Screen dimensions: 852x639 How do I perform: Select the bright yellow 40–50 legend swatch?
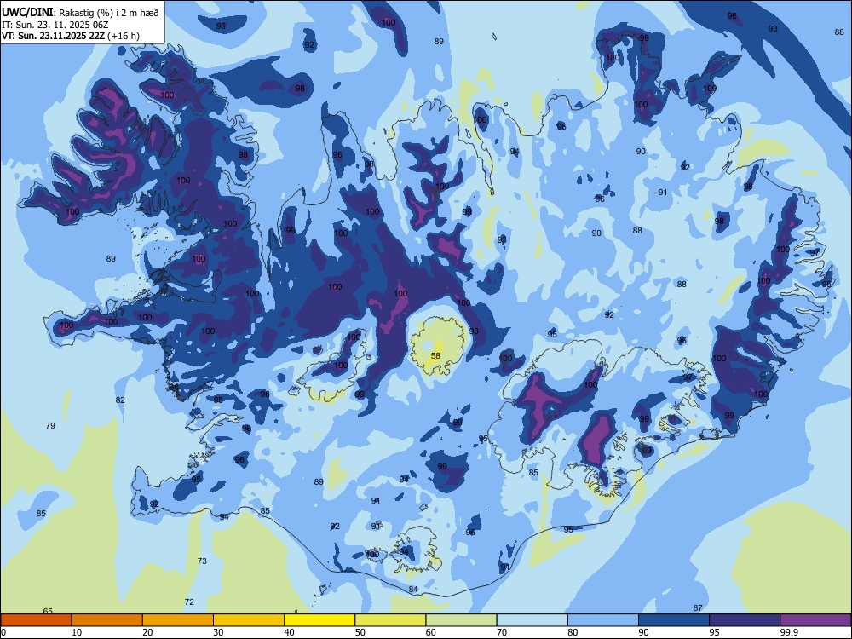(x=319, y=620)
